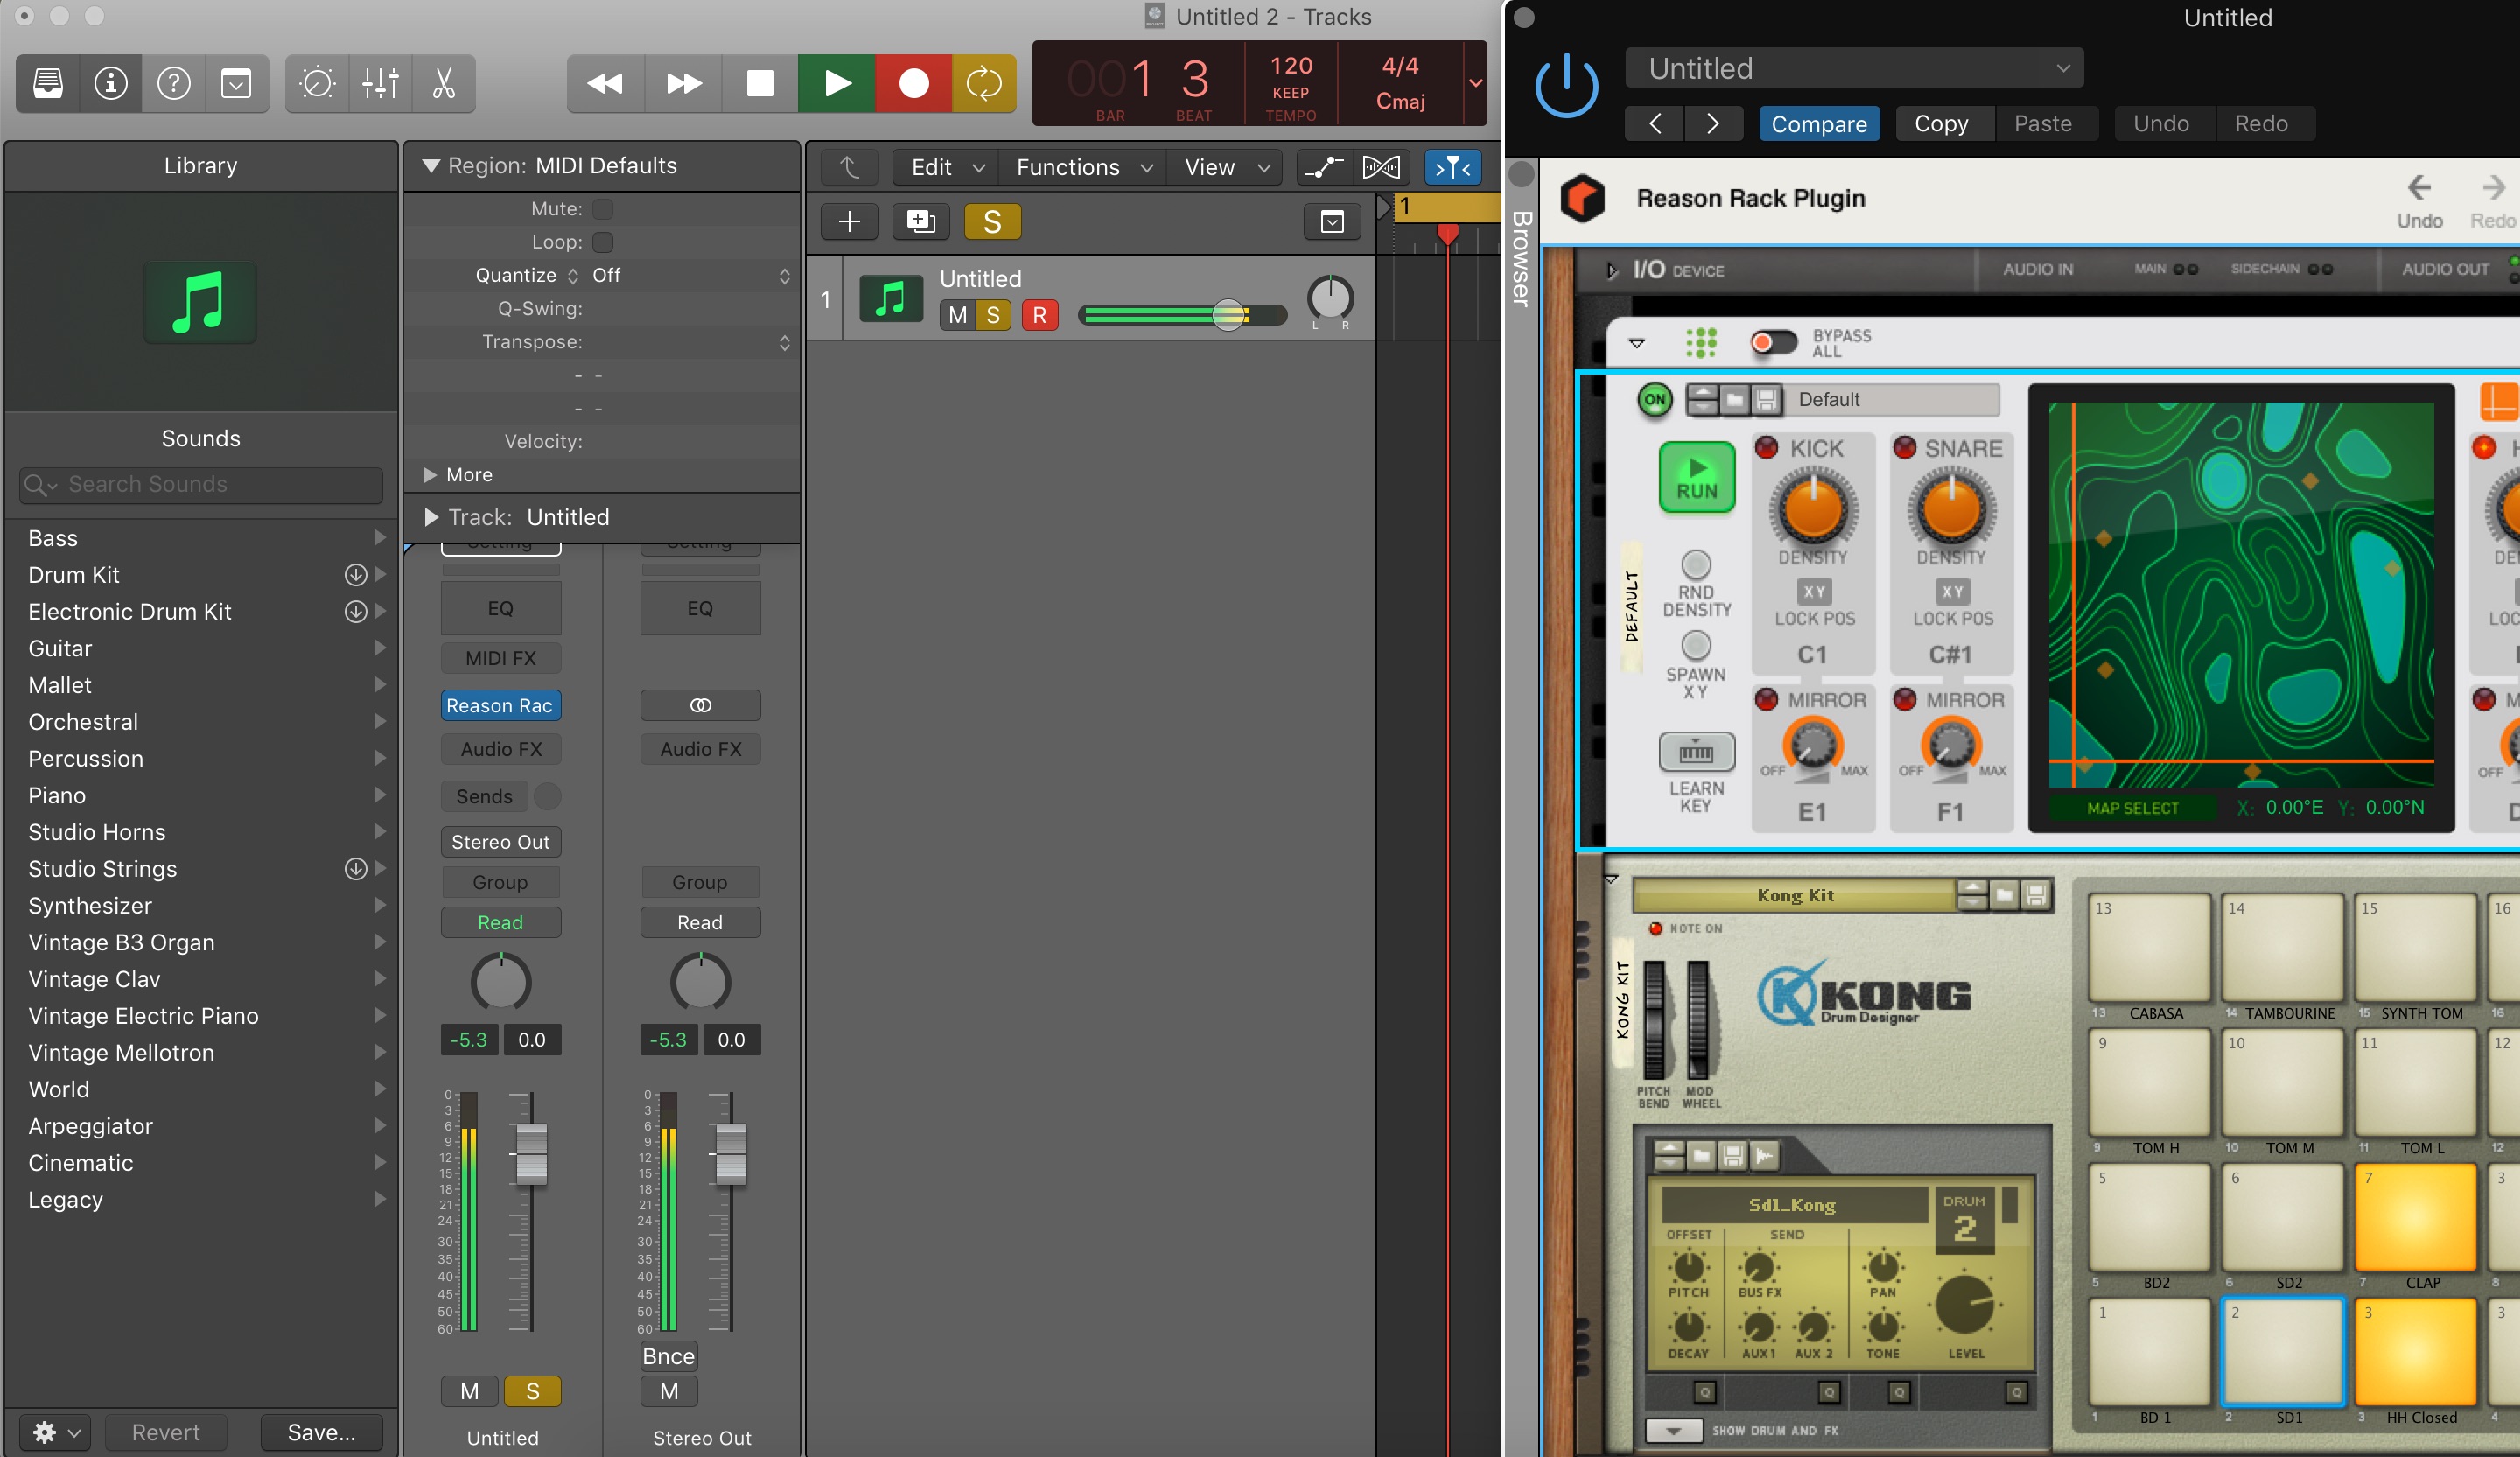
Task: Toggle the region Mute checkbox
Action: tap(603, 209)
